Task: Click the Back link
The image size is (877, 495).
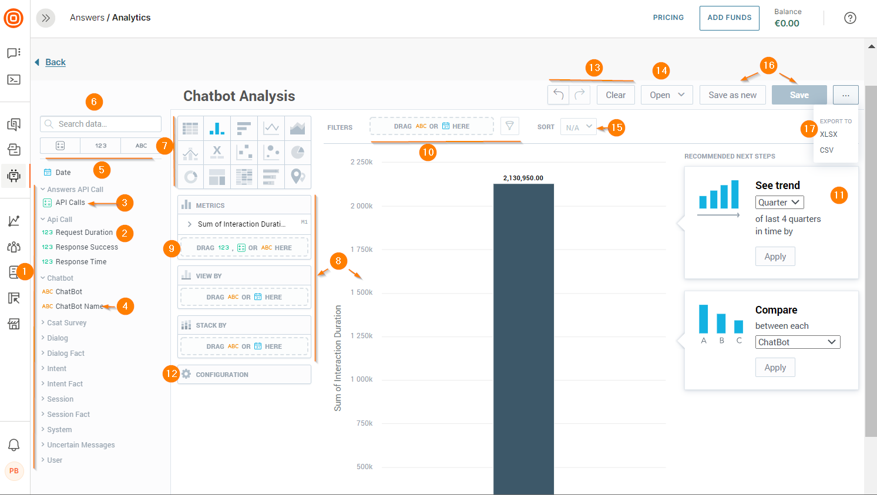Action: (x=55, y=62)
